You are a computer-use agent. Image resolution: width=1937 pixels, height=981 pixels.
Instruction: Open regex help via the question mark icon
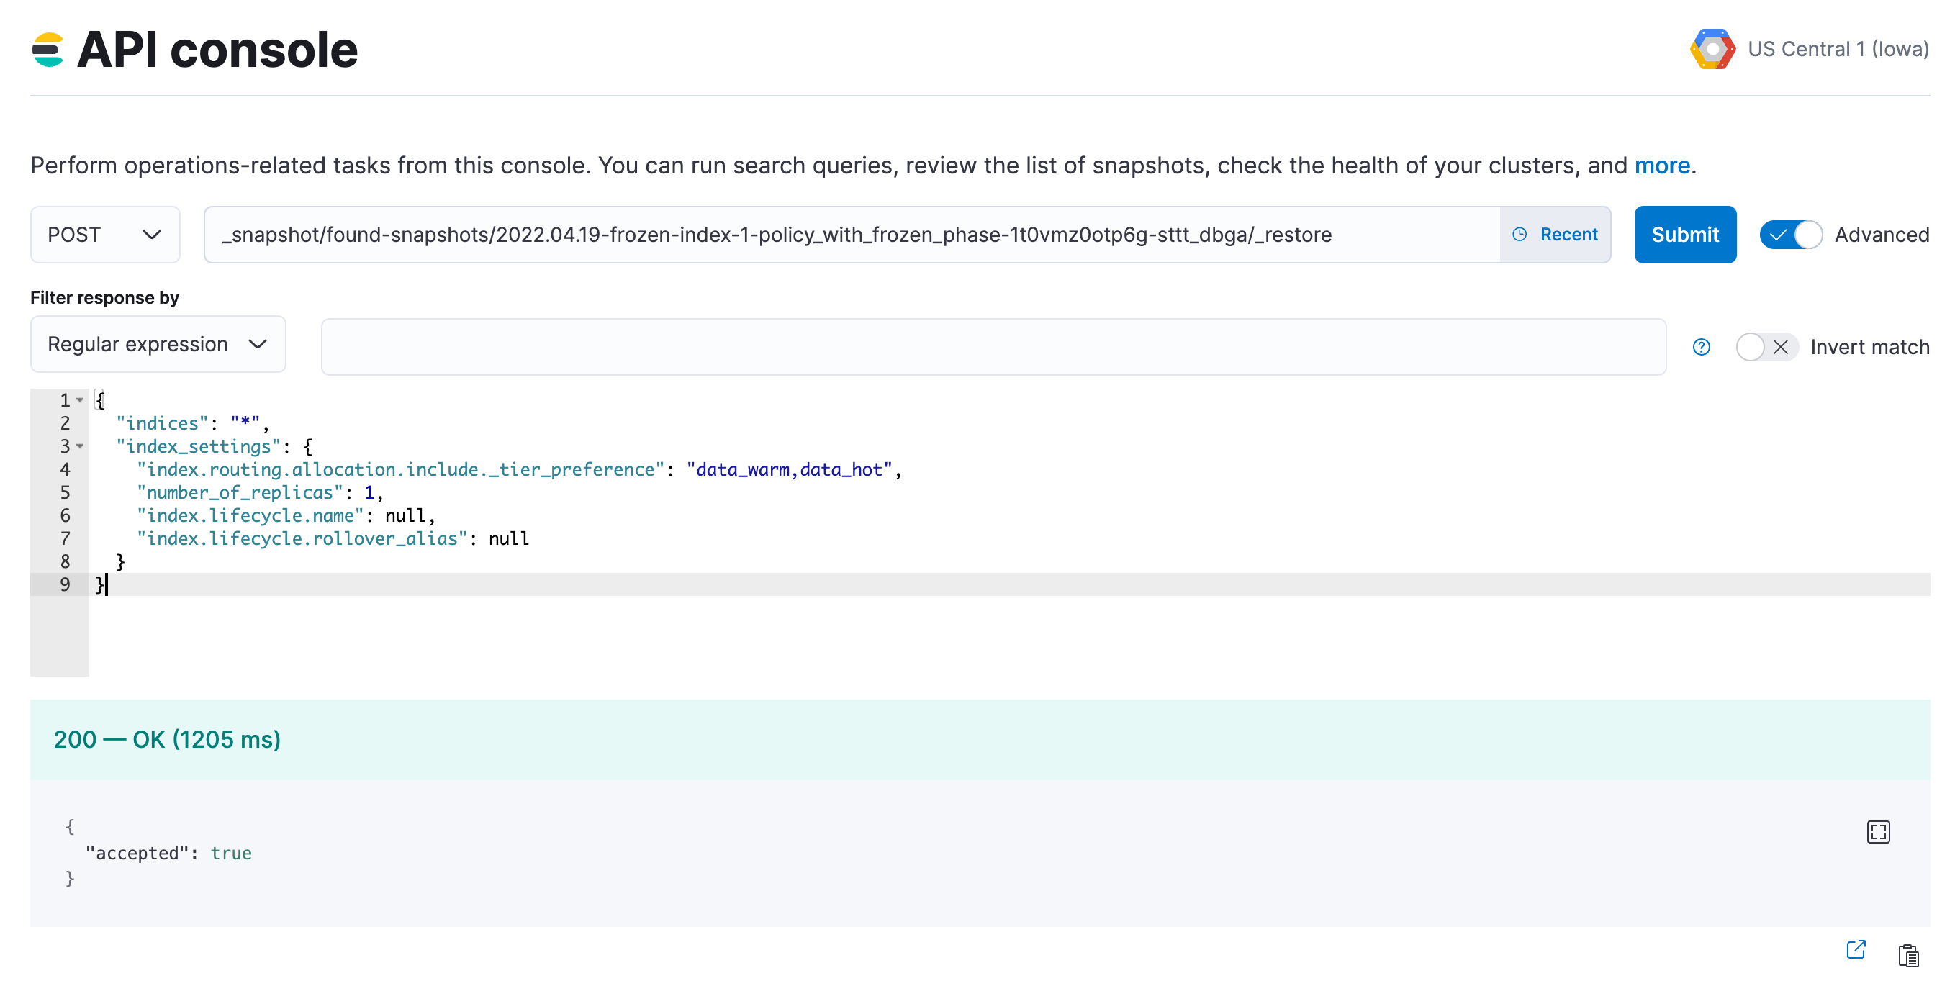click(1701, 346)
